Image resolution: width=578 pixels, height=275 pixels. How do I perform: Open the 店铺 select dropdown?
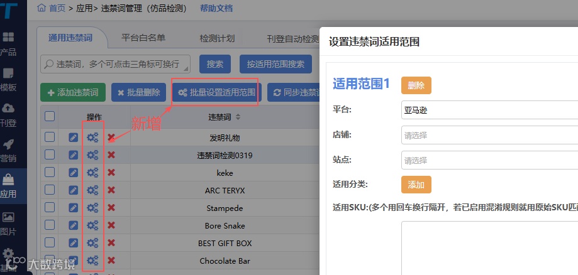tap(489, 135)
